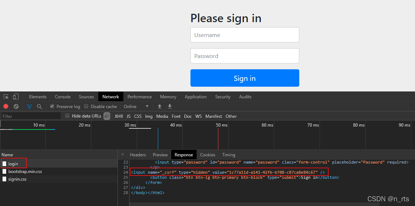Click the Sign in button
The height and width of the screenshot is (206, 415).
245,78
